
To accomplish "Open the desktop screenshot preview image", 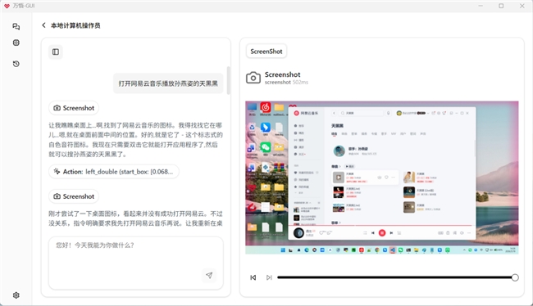I will coord(382,178).
